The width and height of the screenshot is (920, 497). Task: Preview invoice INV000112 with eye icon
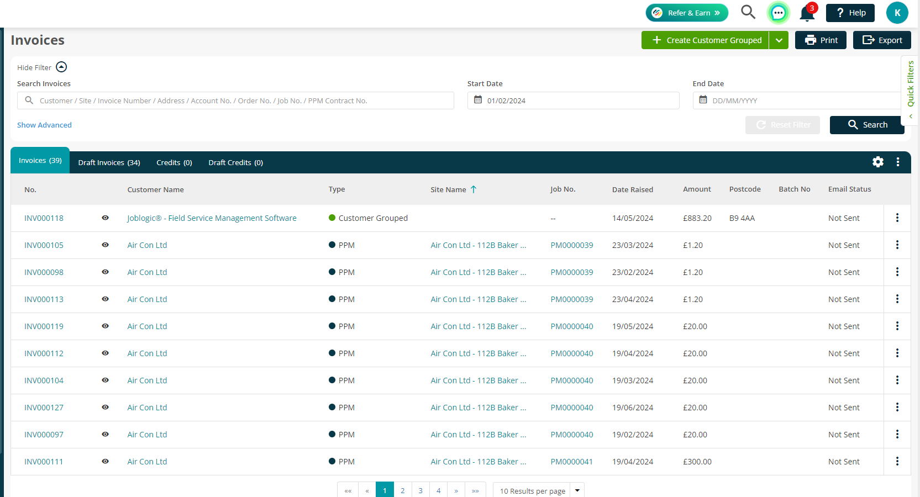pos(105,353)
